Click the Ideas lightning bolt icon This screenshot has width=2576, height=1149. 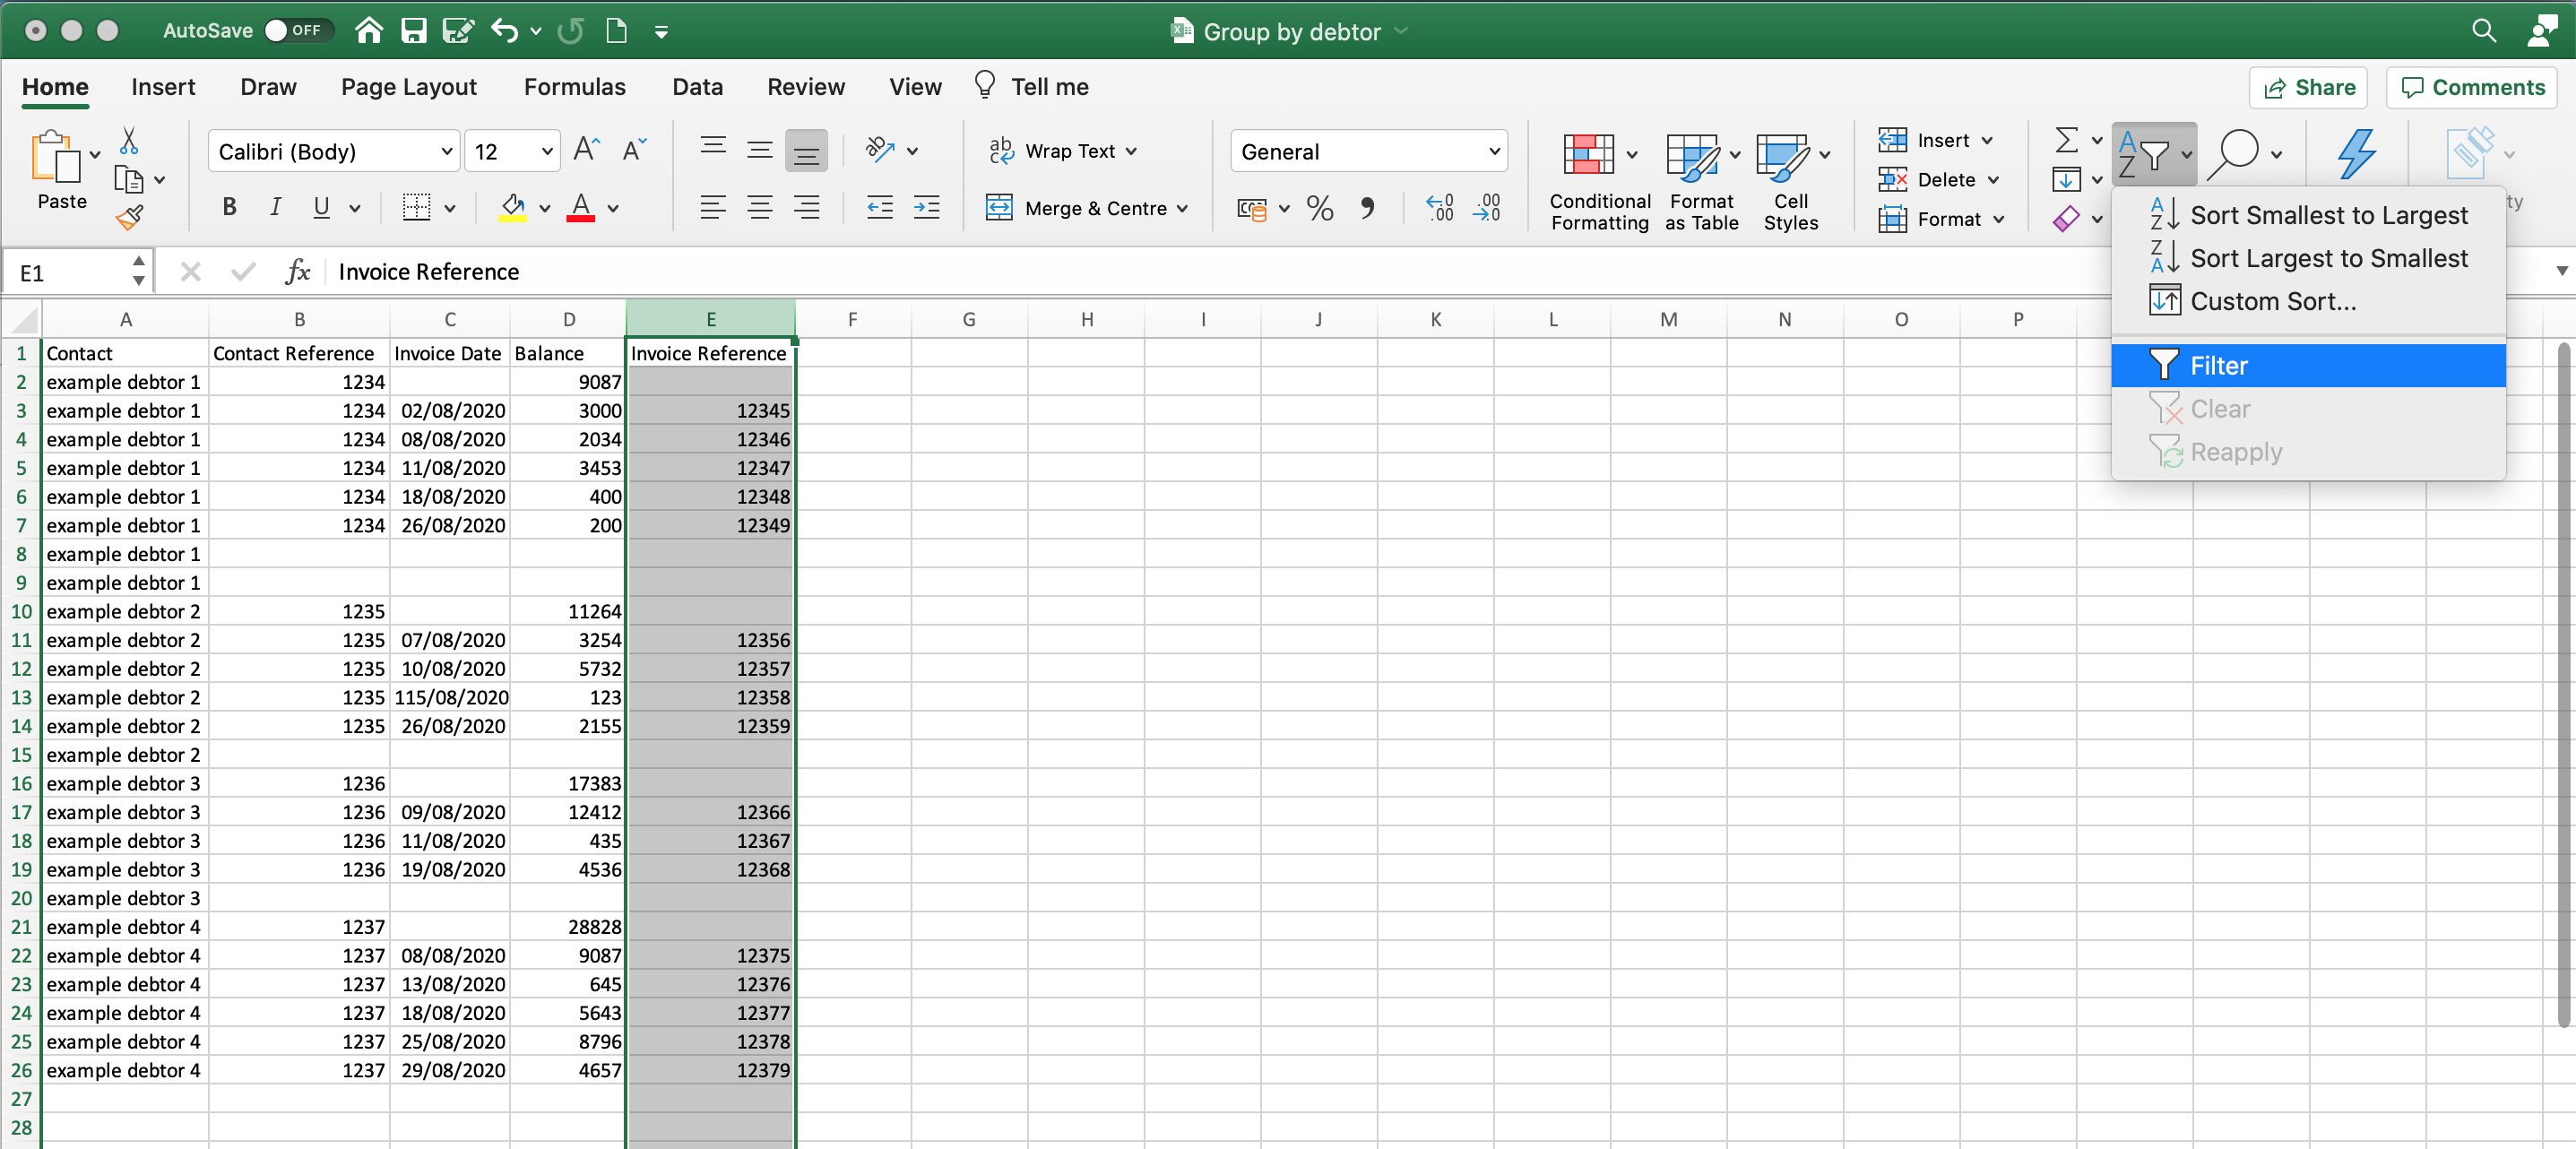(2356, 153)
